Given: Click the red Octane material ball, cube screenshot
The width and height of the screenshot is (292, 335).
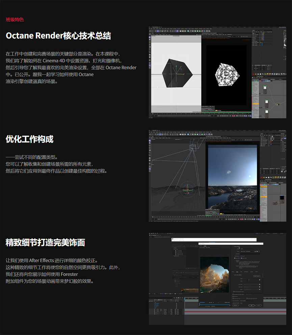Looking at the screenshot, I should point(254,74).
